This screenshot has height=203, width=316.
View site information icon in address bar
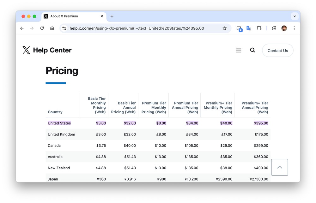(64, 28)
